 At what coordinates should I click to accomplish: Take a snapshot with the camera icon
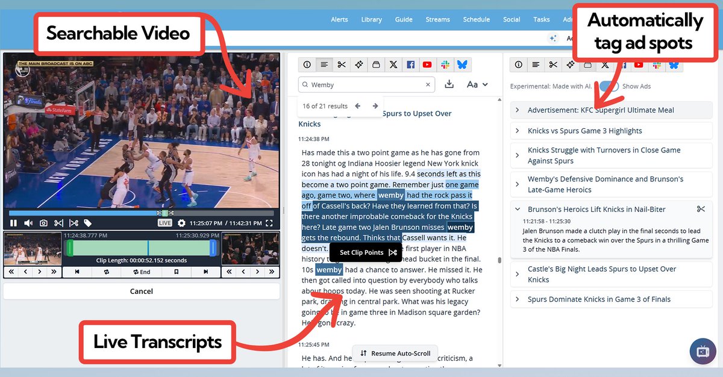[x=43, y=223]
